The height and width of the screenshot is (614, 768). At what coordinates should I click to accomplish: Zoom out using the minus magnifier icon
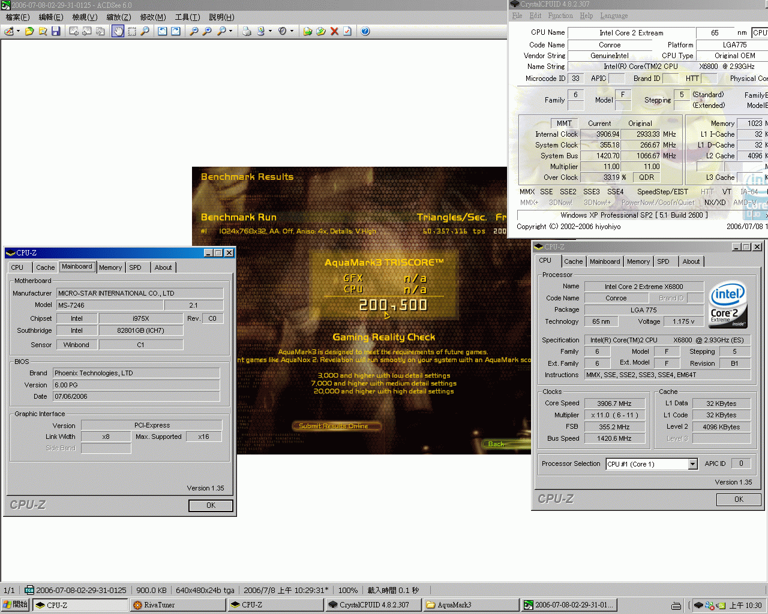click(x=194, y=31)
